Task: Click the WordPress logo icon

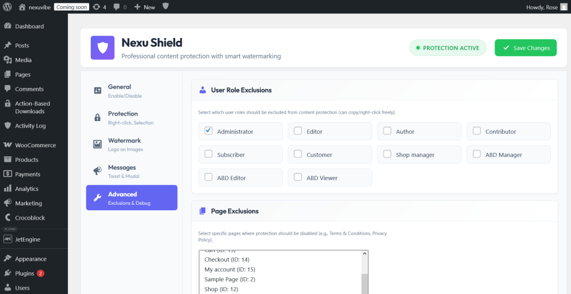Action: pyautogui.click(x=7, y=7)
